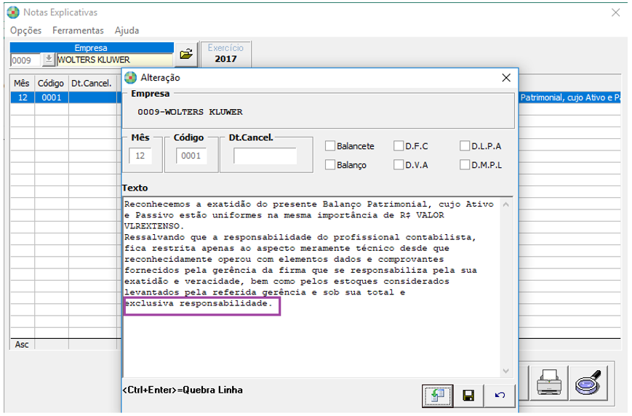Screen dimensions: 632x416
Task: Click the highlighted Patrimonial text in grid row
Action: tap(570, 97)
